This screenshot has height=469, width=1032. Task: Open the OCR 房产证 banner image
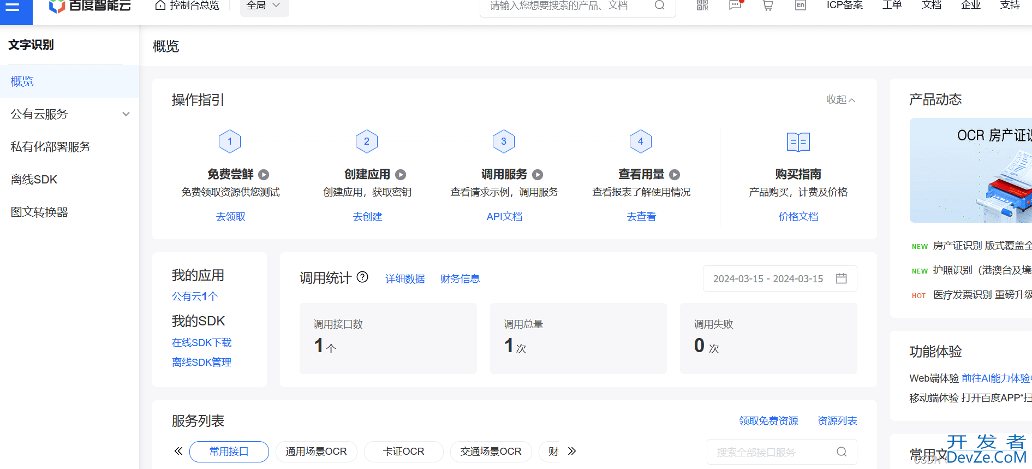971,170
